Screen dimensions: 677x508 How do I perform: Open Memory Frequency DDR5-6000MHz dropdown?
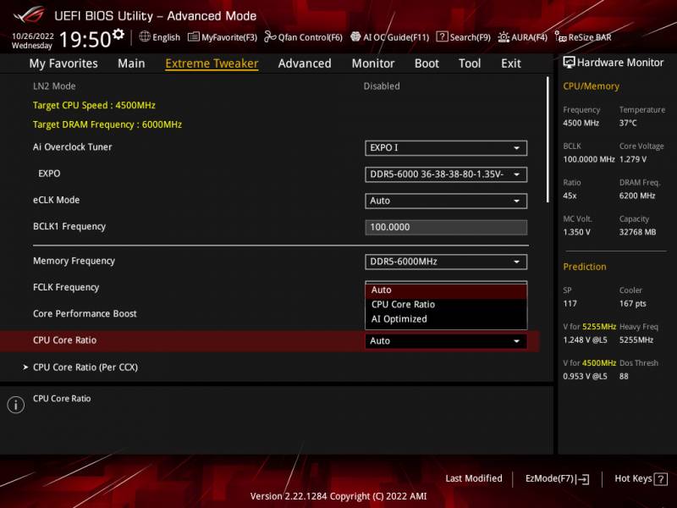(x=446, y=262)
